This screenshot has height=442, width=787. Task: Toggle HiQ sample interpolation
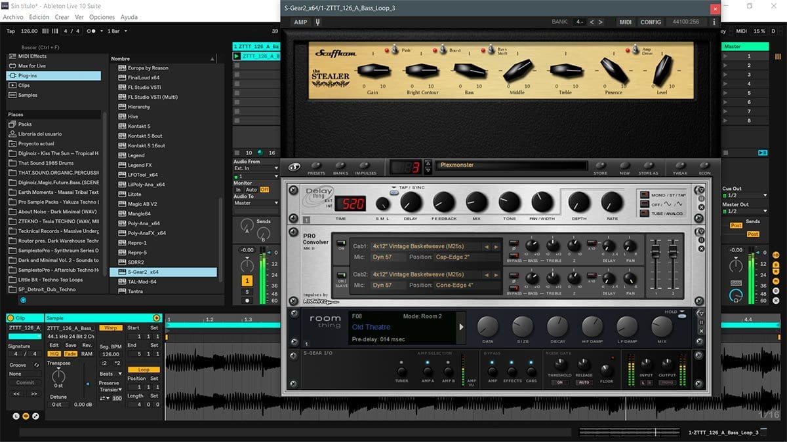coord(54,354)
